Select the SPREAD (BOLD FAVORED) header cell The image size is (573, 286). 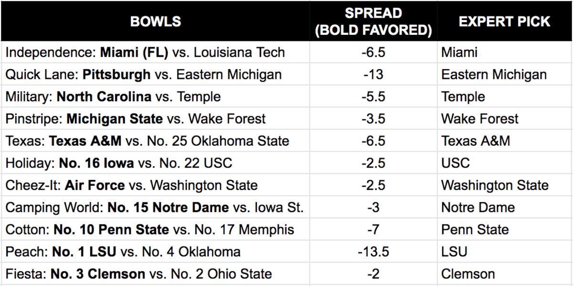click(x=373, y=21)
